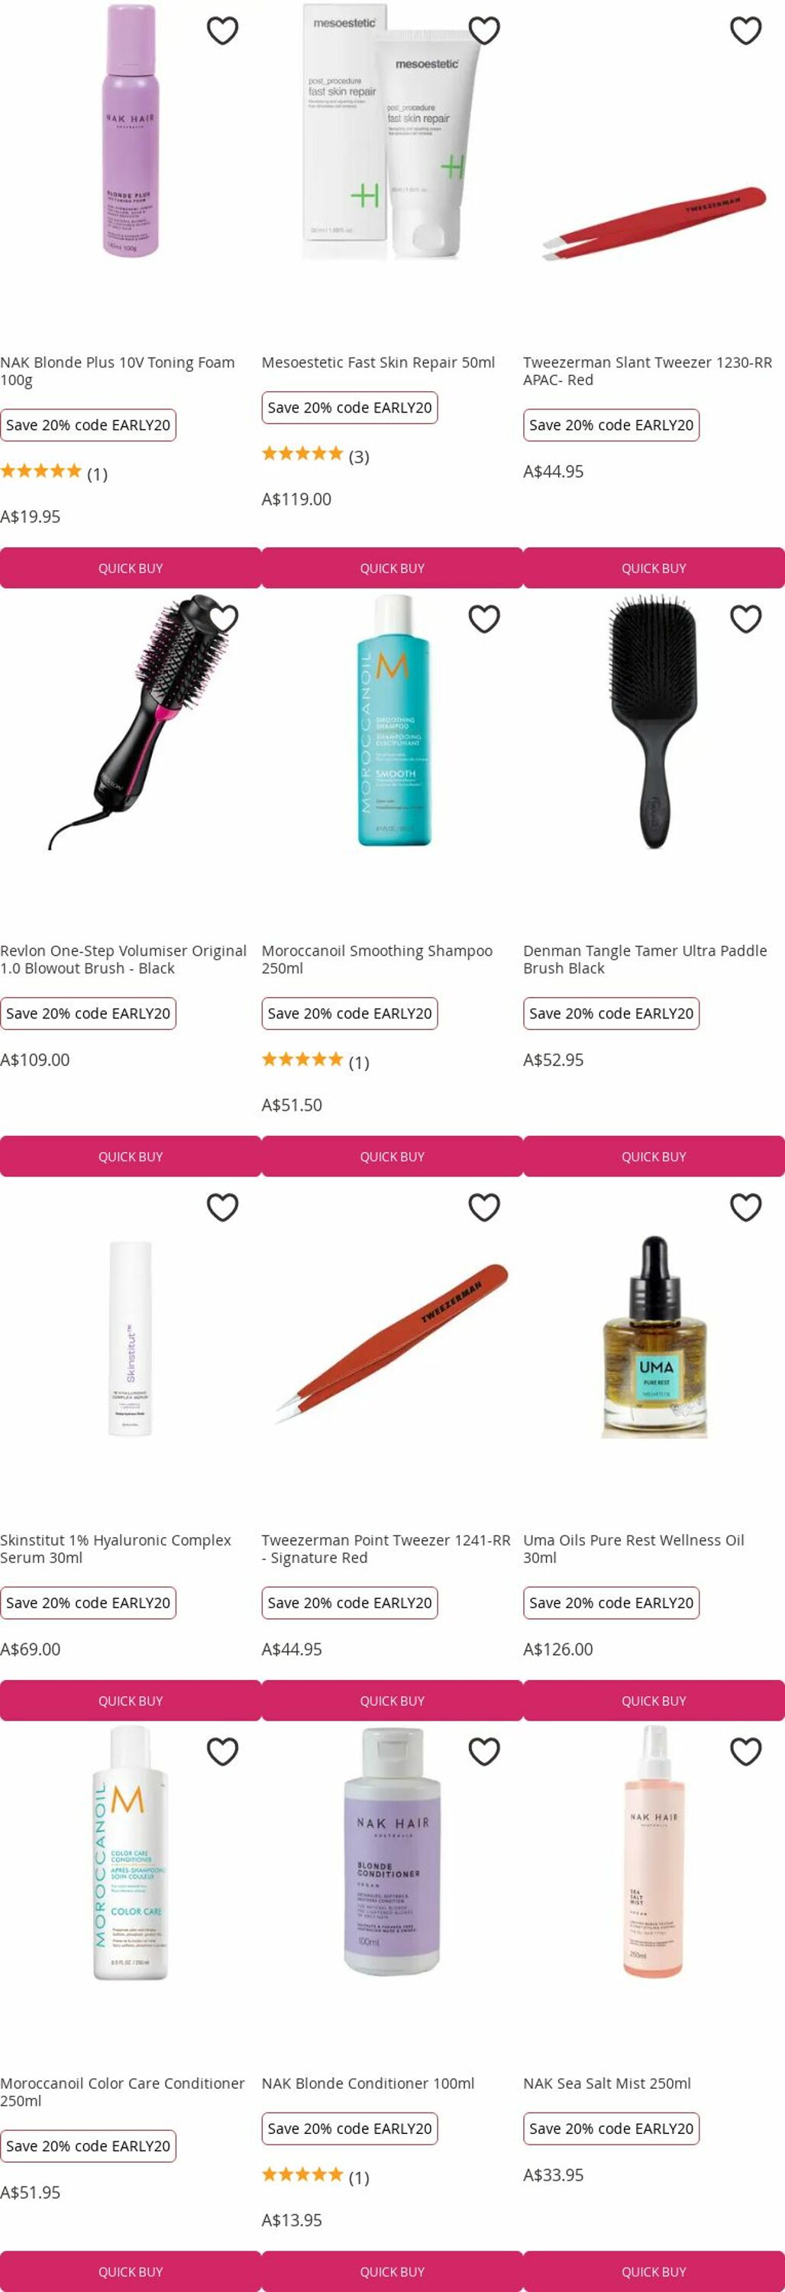This screenshot has width=785, height=2292.
Task: Wishlist heart for Tweezerman Slant Tweezer
Action: tap(745, 31)
